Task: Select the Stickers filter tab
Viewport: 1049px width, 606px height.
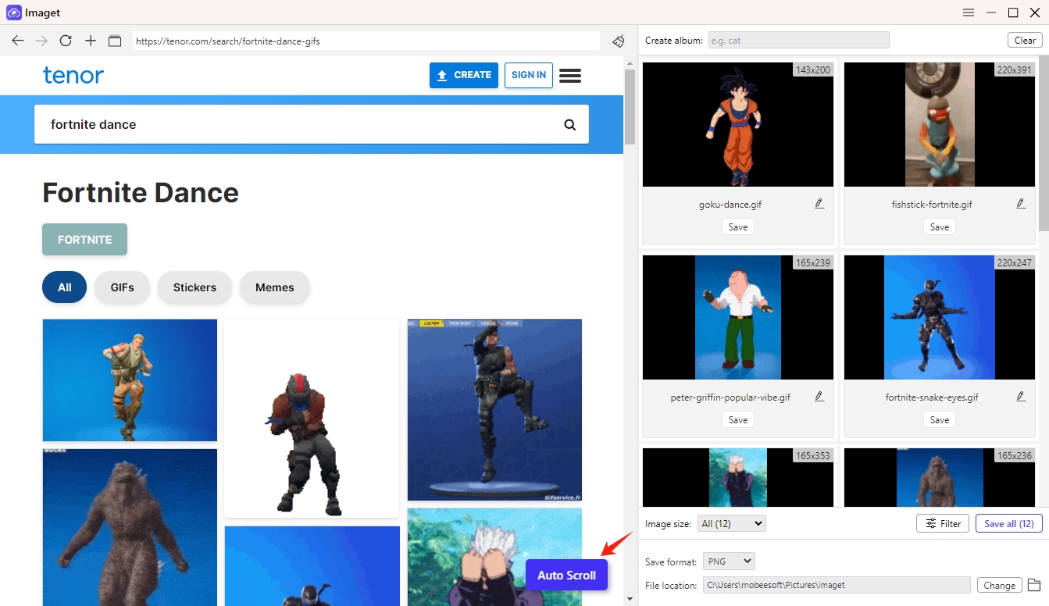Action: (194, 287)
